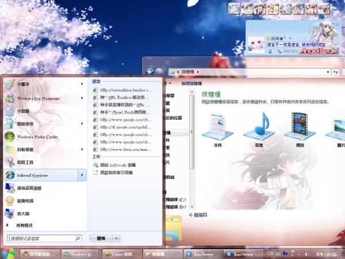Open first frequent link http://xinicafalog...

point(123,90)
